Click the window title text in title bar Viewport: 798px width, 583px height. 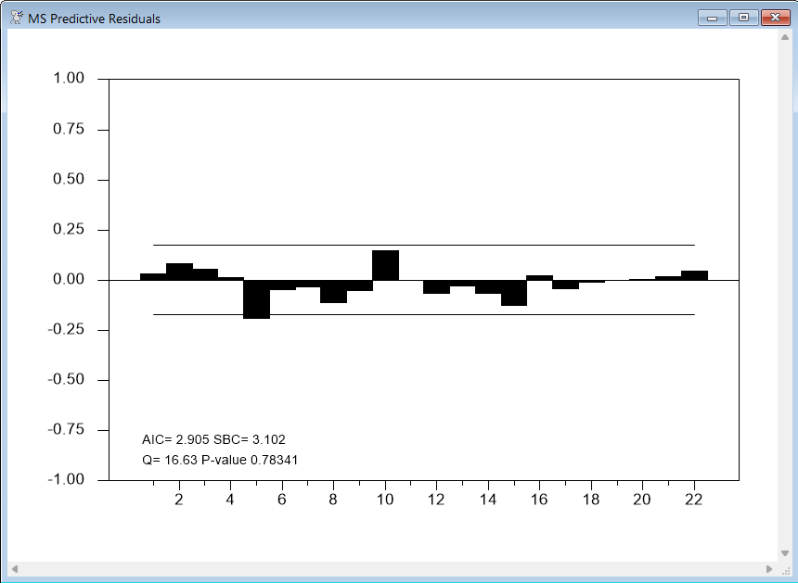[94, 19]
